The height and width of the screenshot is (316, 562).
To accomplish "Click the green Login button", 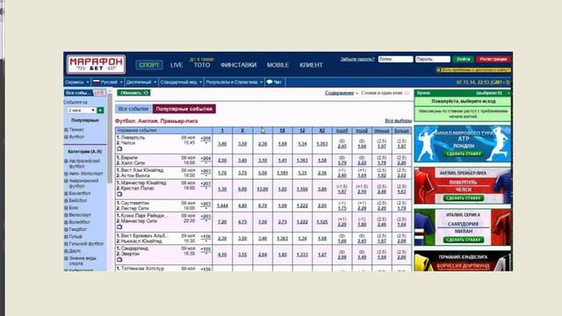I will click(463, 59).
